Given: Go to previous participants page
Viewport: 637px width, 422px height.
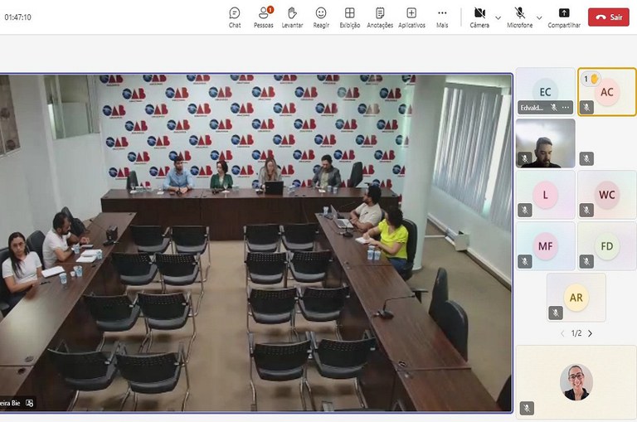Looking at the screenshot, I should click(562, 333).
